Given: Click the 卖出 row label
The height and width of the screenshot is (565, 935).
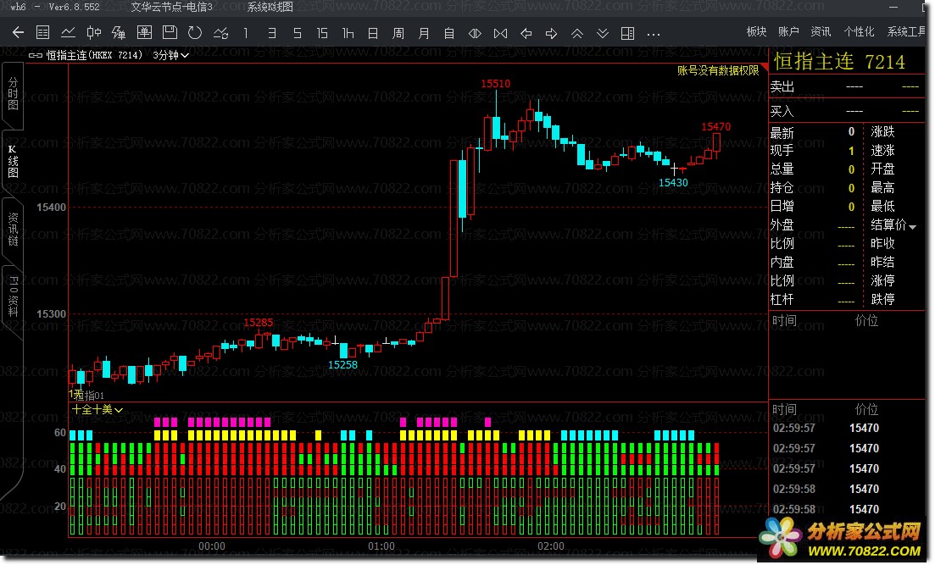Looking at the screenshot, I should tap(782, 87).
